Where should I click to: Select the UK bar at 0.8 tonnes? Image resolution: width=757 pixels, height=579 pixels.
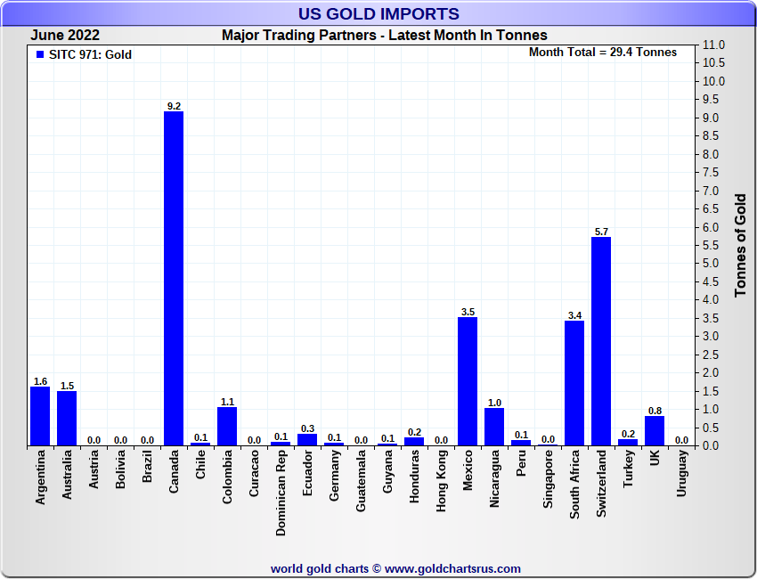point(655,430)
